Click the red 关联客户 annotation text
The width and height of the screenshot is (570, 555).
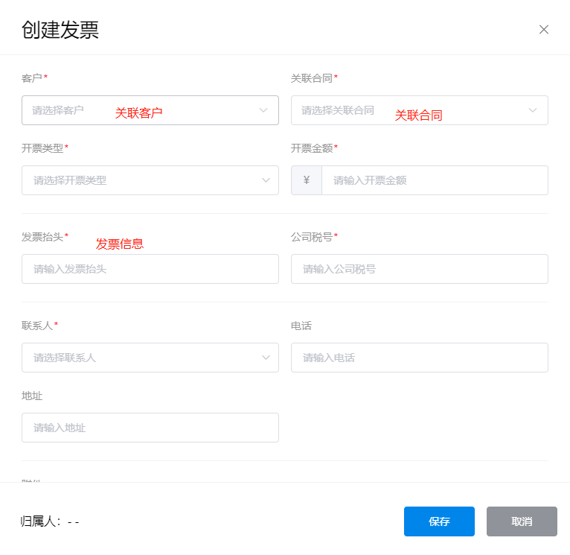tap(138, 113)
